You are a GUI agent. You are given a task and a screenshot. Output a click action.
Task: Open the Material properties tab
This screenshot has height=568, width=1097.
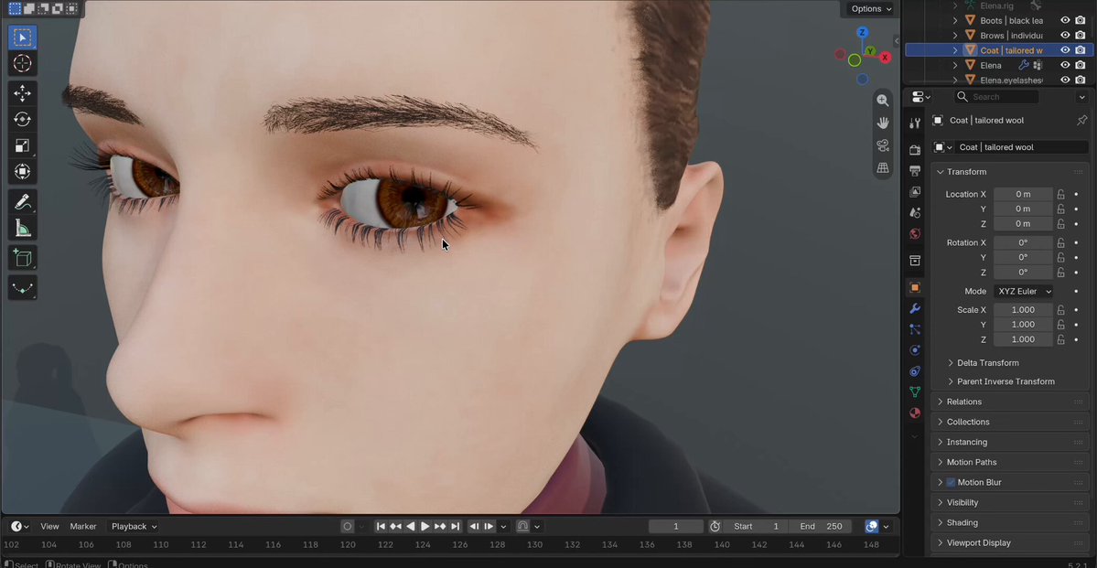914,413
